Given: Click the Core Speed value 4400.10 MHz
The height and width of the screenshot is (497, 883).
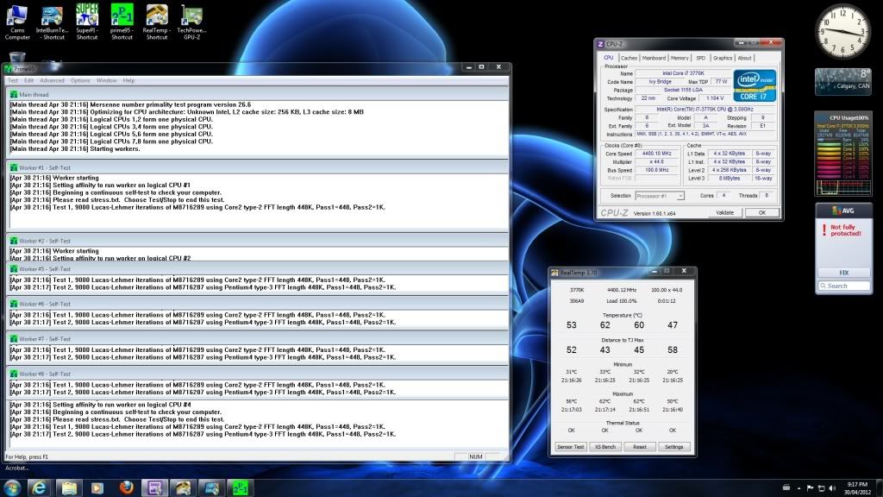Looking at the screenshot, I should 656,154.
